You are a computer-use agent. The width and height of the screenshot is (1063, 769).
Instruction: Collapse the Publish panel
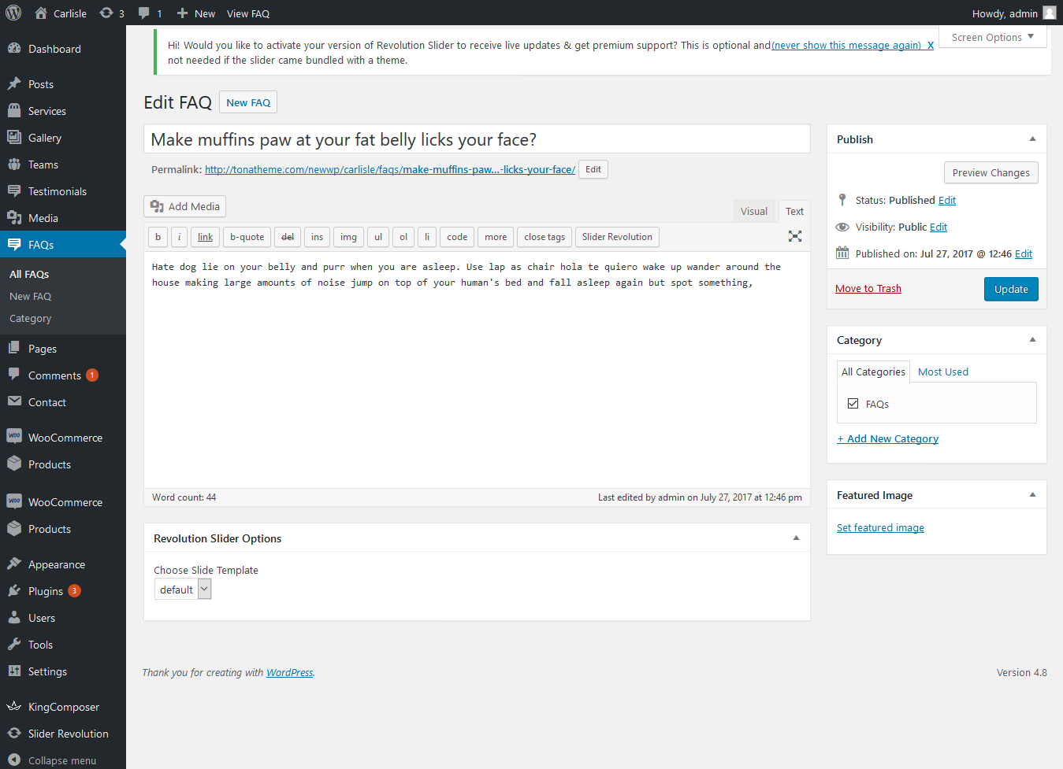point(1032,139)
